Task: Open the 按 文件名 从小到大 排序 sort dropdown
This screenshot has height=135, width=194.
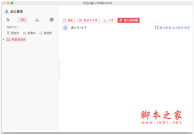Action: 172,27
